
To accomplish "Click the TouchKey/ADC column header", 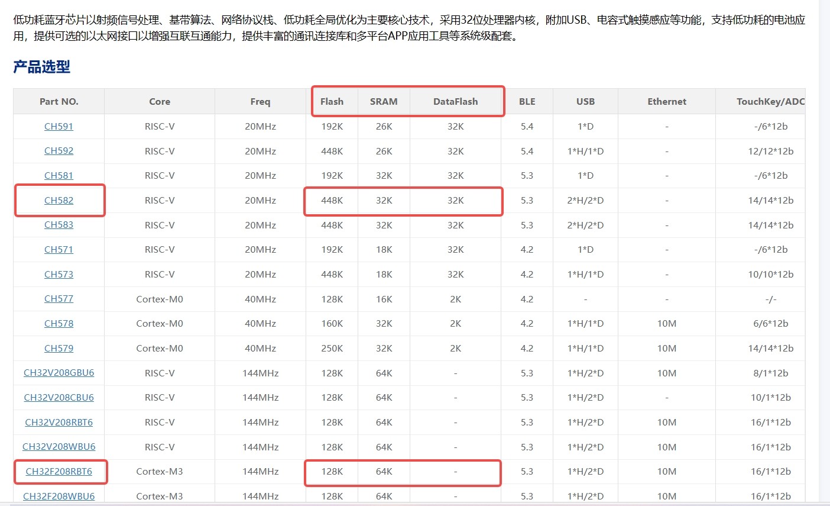I will pos(770,101).
